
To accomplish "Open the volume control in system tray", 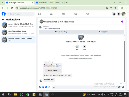I will coord(108,94).
